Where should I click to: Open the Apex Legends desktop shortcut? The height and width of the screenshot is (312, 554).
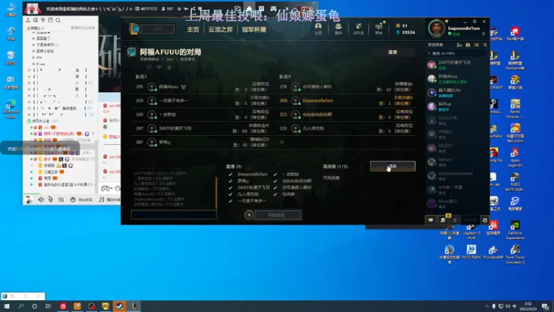coord(515,157)
